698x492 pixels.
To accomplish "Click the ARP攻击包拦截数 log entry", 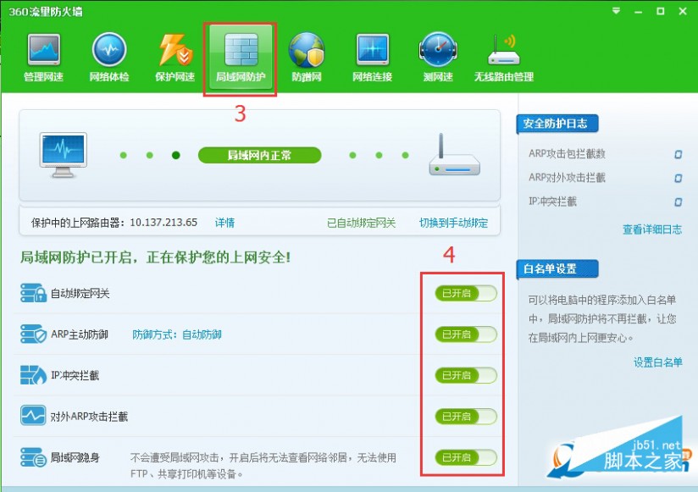I will point(567,153).
